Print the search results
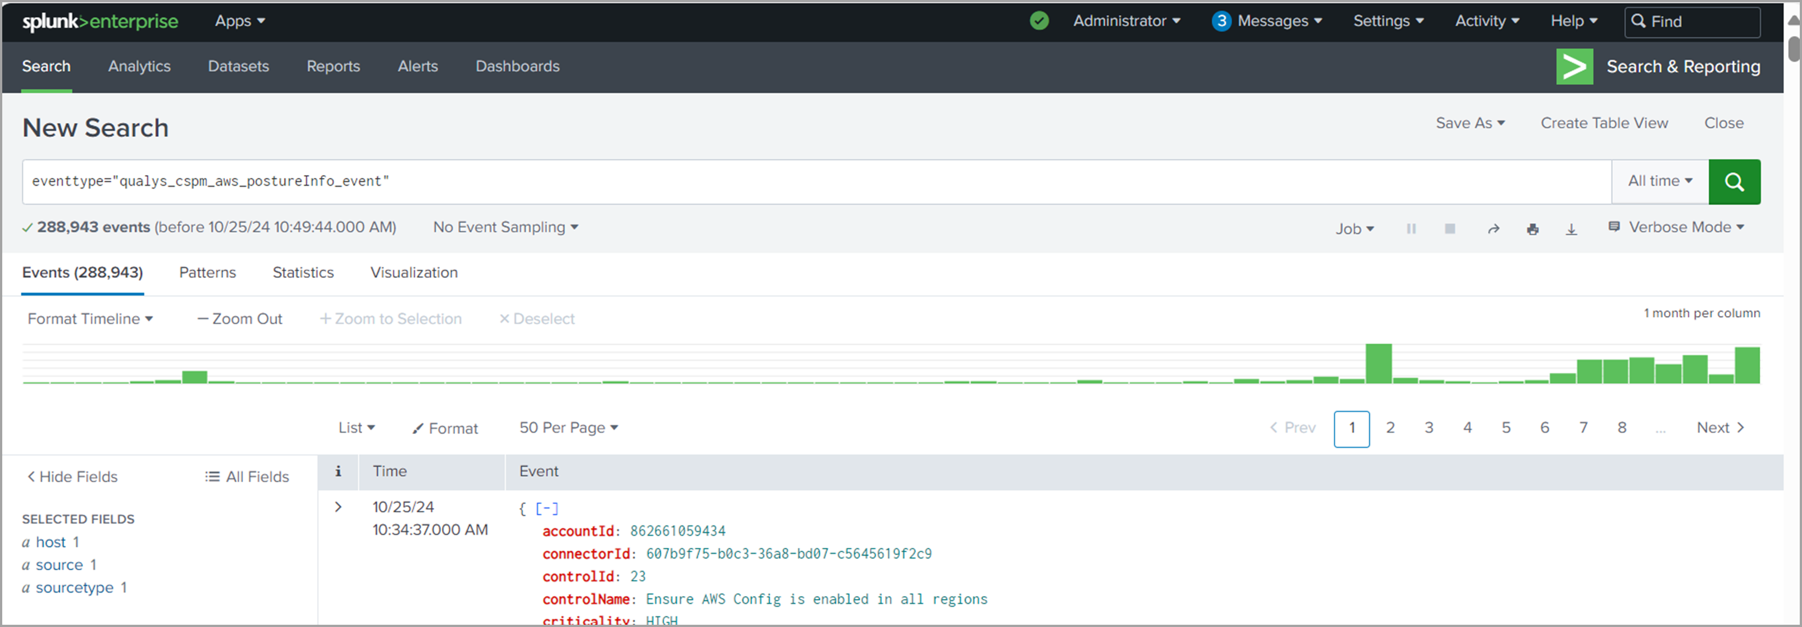The height and width of the screenshot is (627, 1802). (x=1534, y=228)
